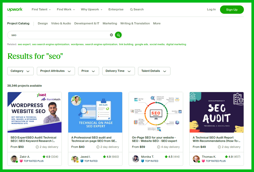254x172 pixels.
Task: Click clock icon on $49 project
Action: 219,147
